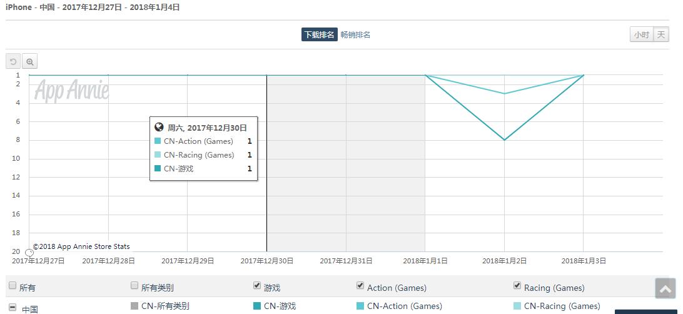Image resolution: width=683 pixels, height=314 pixels.
Task: Click the scroll-to-top arrow button
Action: click(665, 288)
